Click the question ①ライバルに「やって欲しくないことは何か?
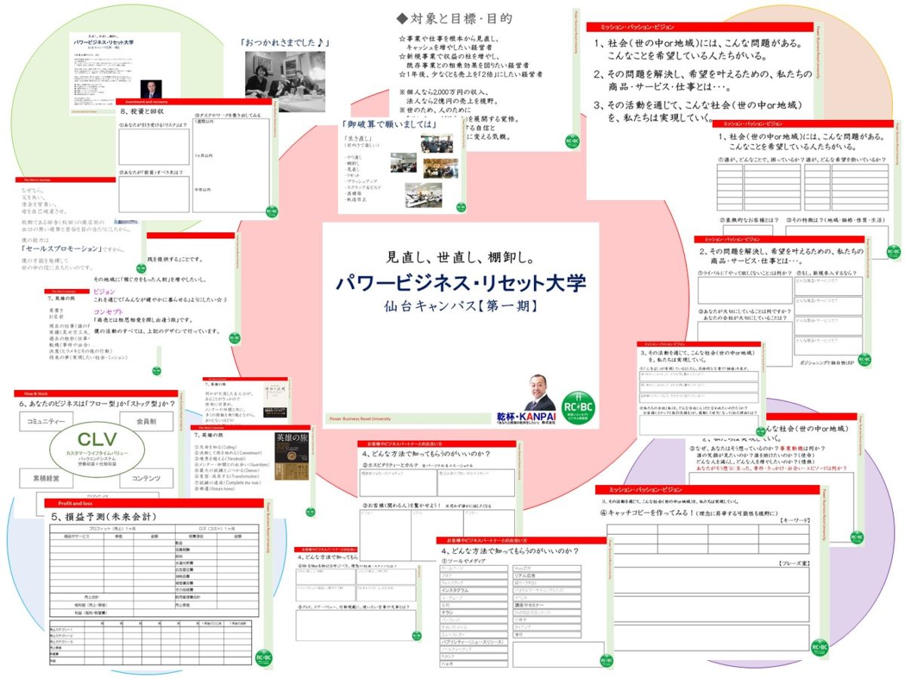Image resolution: width=905 pixels, height=679 pixels. [x=744, y=272]
